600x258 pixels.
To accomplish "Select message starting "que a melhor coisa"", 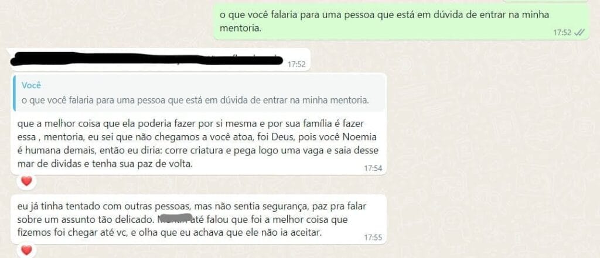I will tap(198, 124).
